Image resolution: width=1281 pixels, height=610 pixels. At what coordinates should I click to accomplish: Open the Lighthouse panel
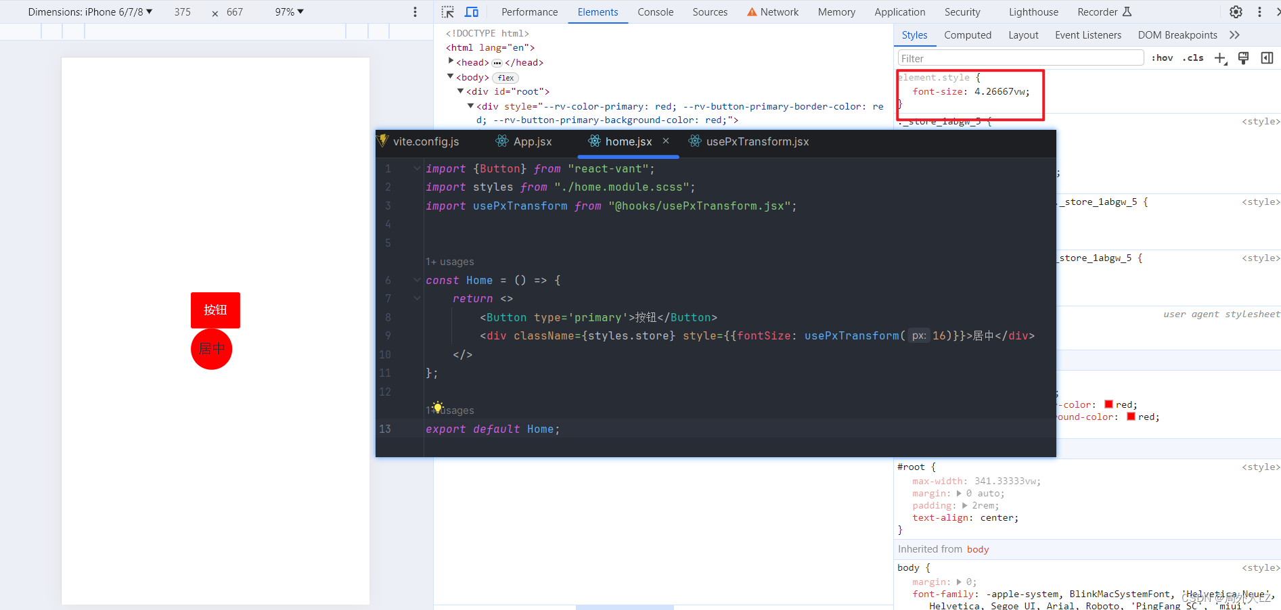click(1033, 11)
